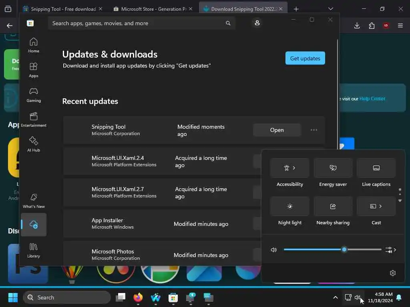Go to the next quick settings page arrow
The width and height of the screenshot is (410, 307).
pyautogui.click(x=400, y=201)
